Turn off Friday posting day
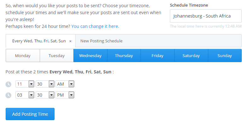The height and width of the screenshot is (122, 248). pyautogui.click(x=158, y=56)
